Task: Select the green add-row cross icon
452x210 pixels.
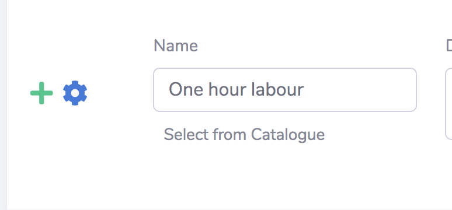Action: point(41,93)
